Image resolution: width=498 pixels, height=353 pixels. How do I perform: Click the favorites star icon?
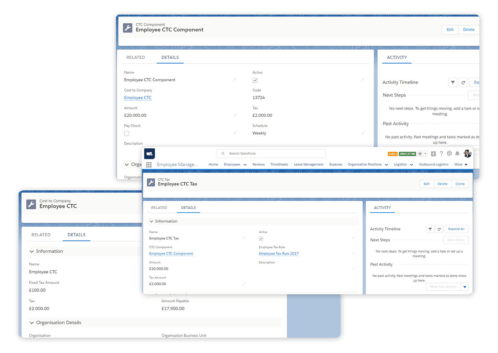pos(420,154)
